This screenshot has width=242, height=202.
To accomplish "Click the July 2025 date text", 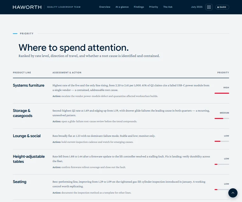I will pos(197,7).
